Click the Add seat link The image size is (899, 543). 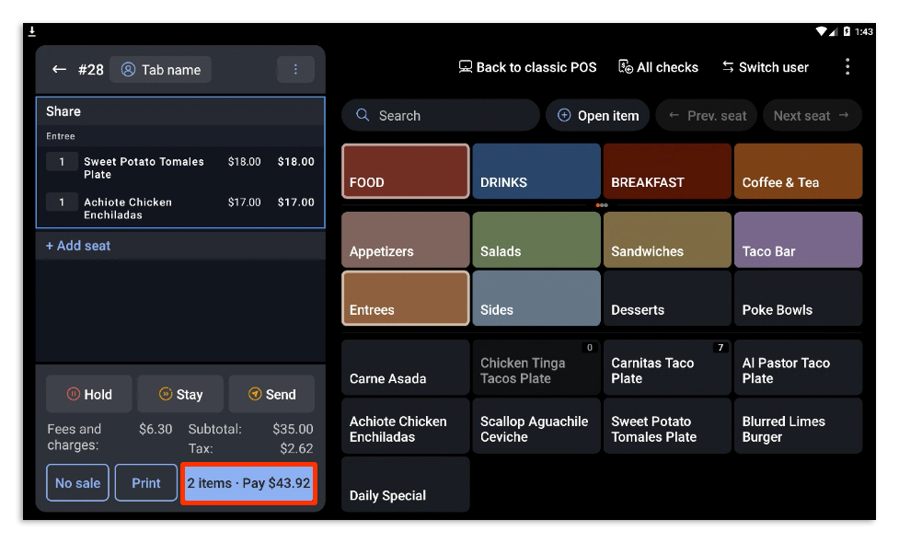coord(77,246)
